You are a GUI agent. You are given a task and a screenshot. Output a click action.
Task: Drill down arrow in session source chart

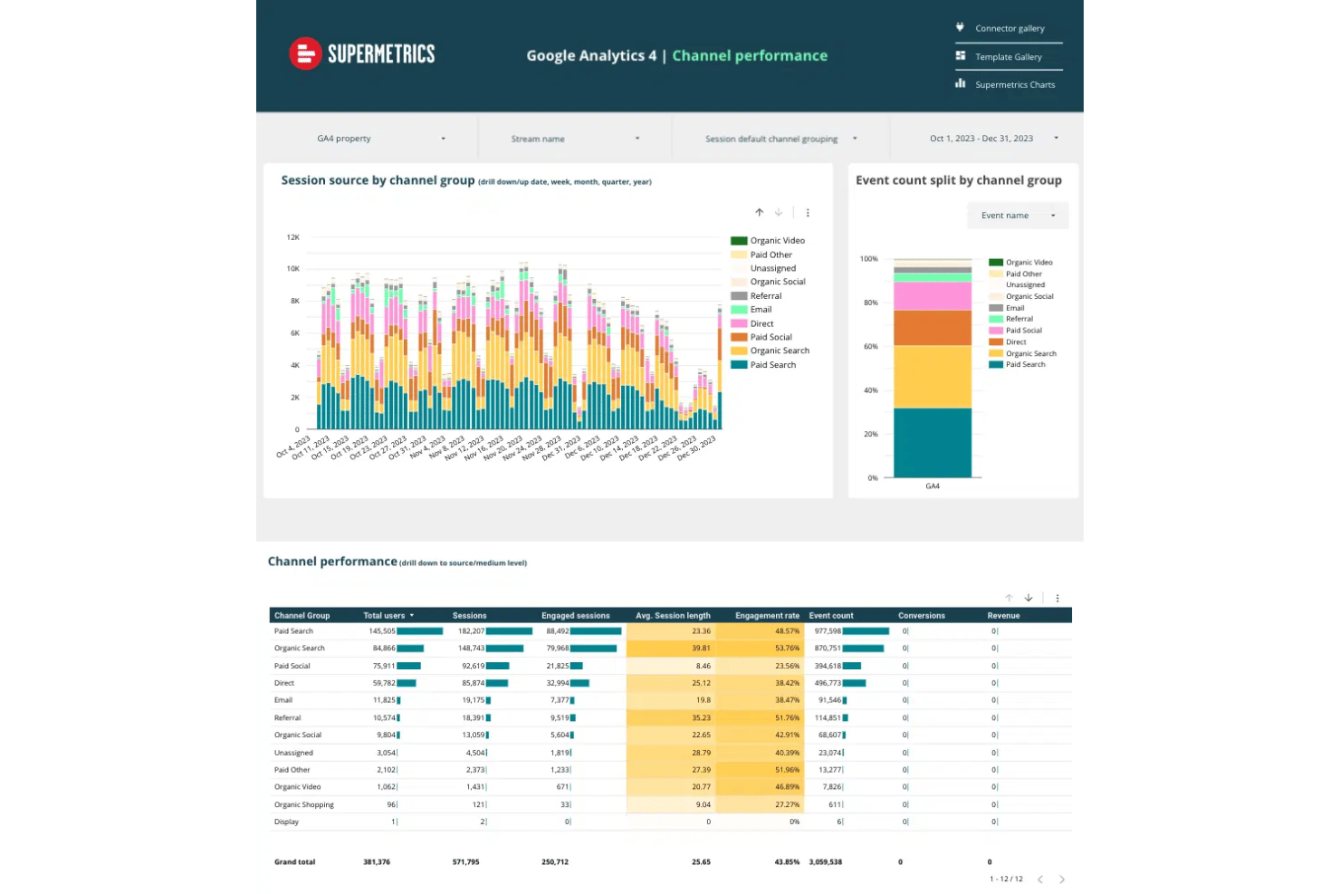[x=778, y=213]
